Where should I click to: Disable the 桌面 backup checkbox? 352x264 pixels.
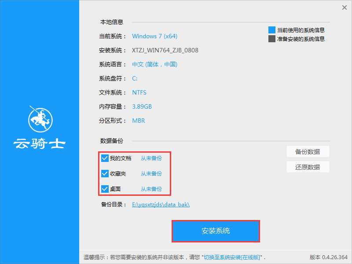[x=104, y=189]
